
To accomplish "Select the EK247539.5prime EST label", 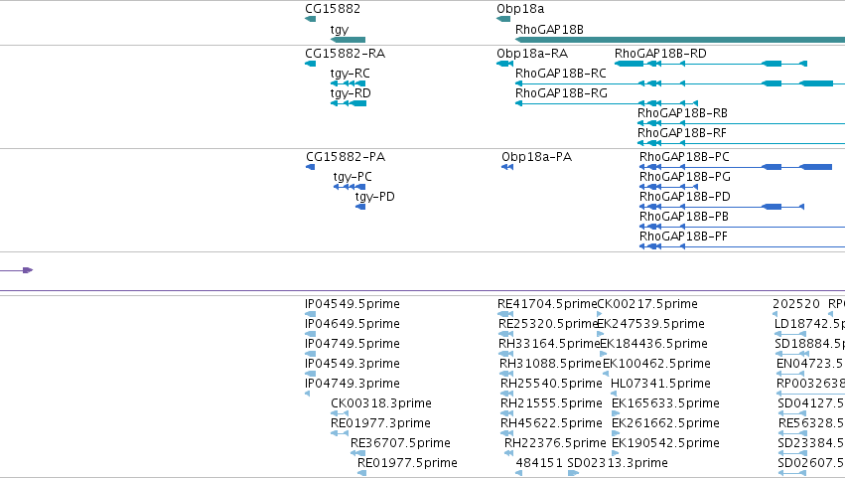I will pyautogui.click(x=651, y=324).
